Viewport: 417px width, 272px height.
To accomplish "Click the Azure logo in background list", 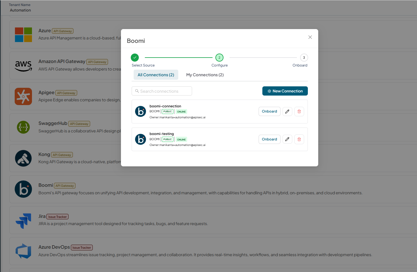I will (x=23, y=35).
